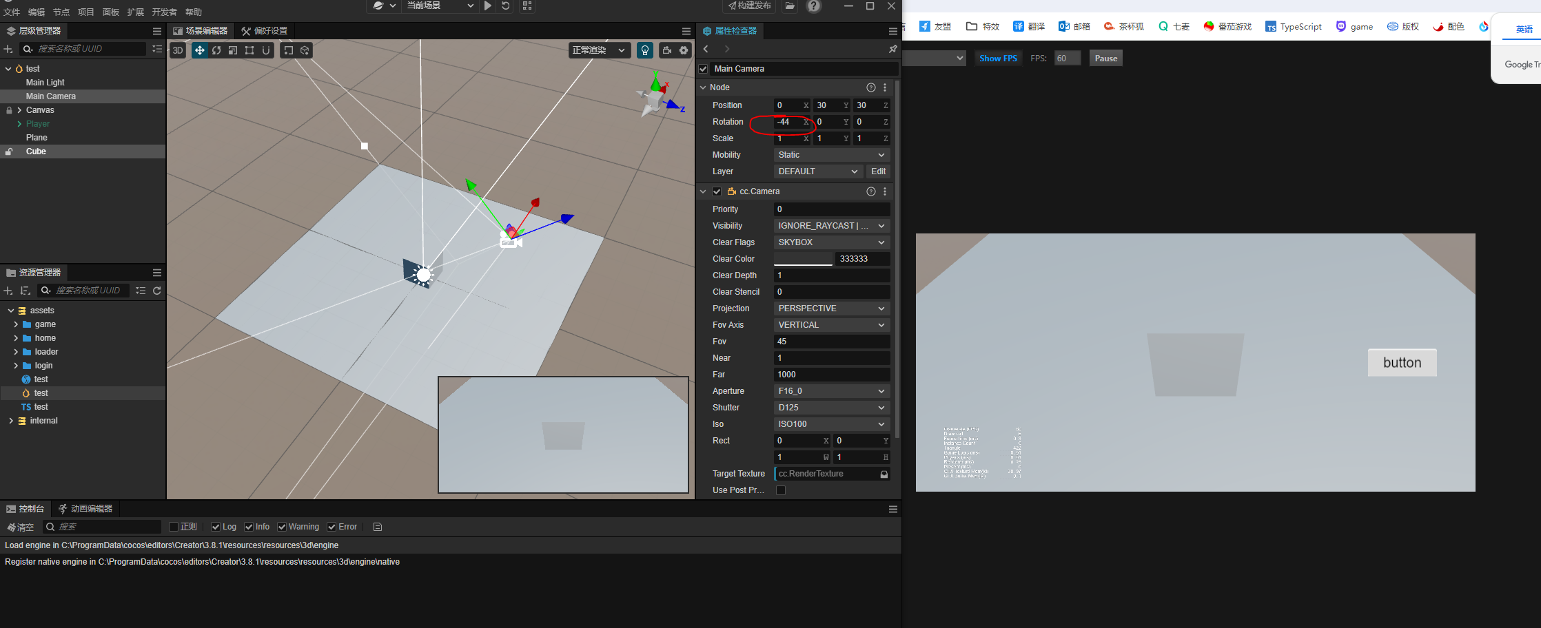Screen dimensions: 1541x628
Task: Open Node component help icon
Action: (871, 87)
